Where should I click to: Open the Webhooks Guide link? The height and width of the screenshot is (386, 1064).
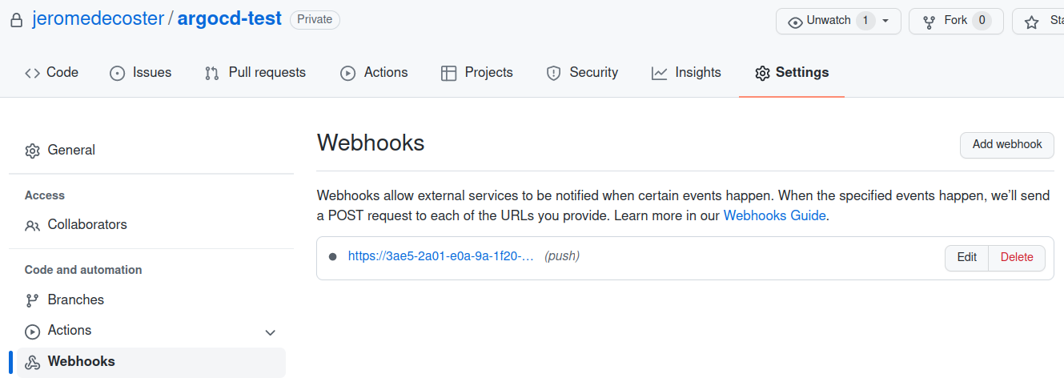[x=774, y=215]
